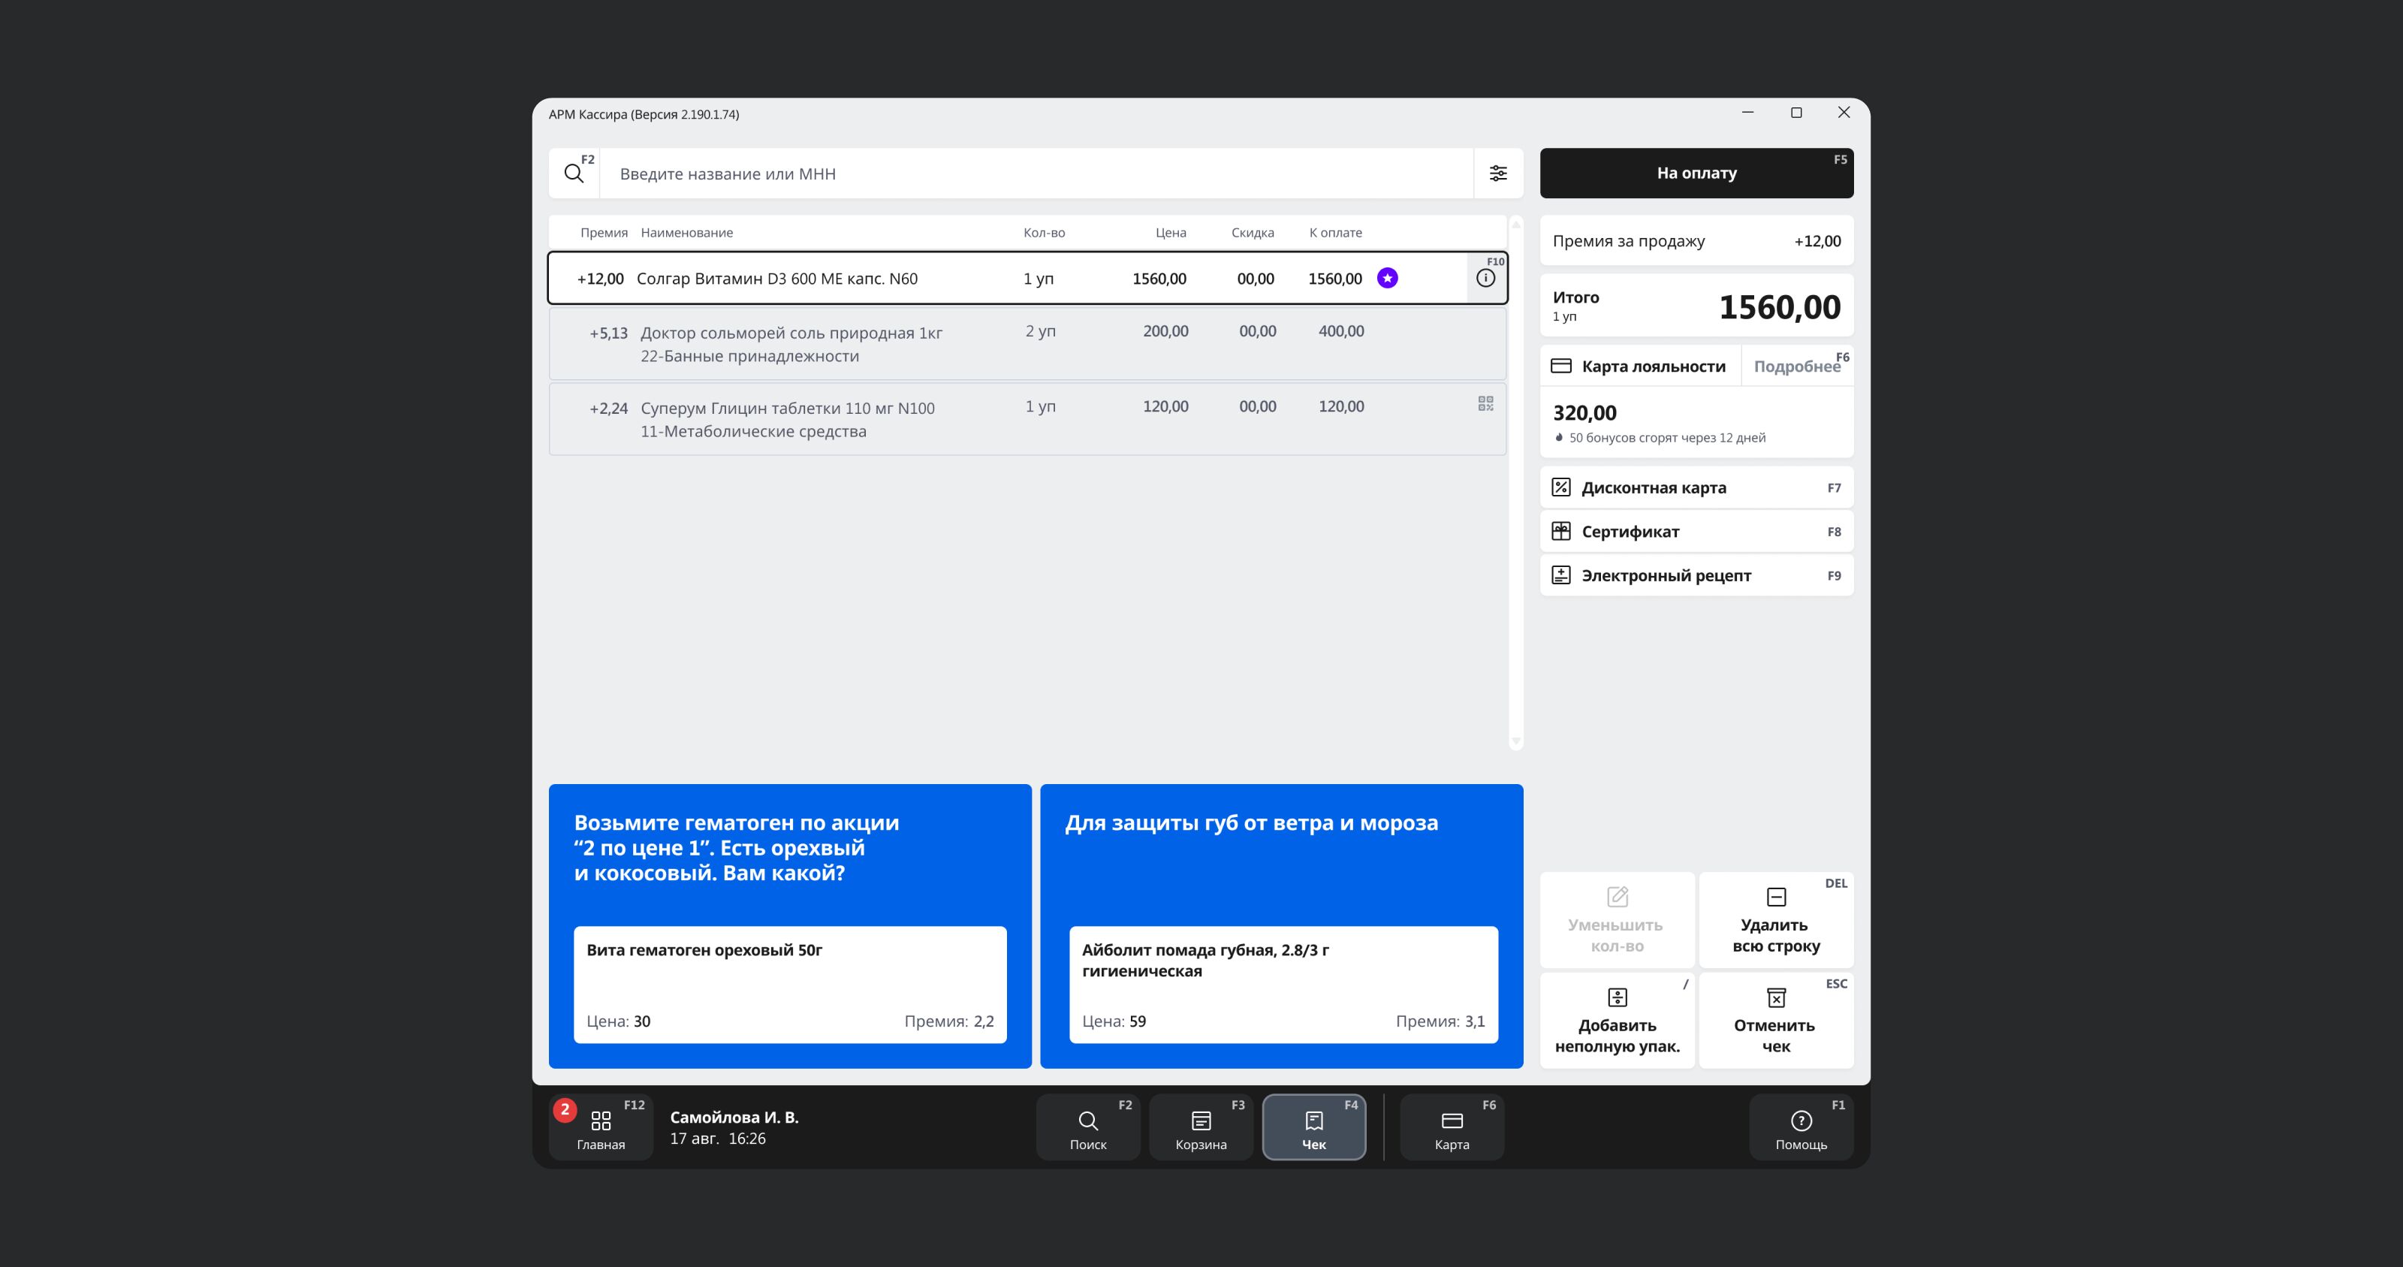
Task: Click Отменить чек button
Action: click(x=1775, y=1021)
